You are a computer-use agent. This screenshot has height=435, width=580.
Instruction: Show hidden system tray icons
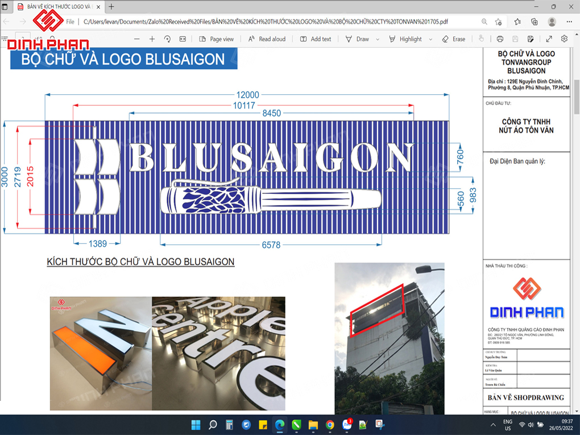click(492, 425)
